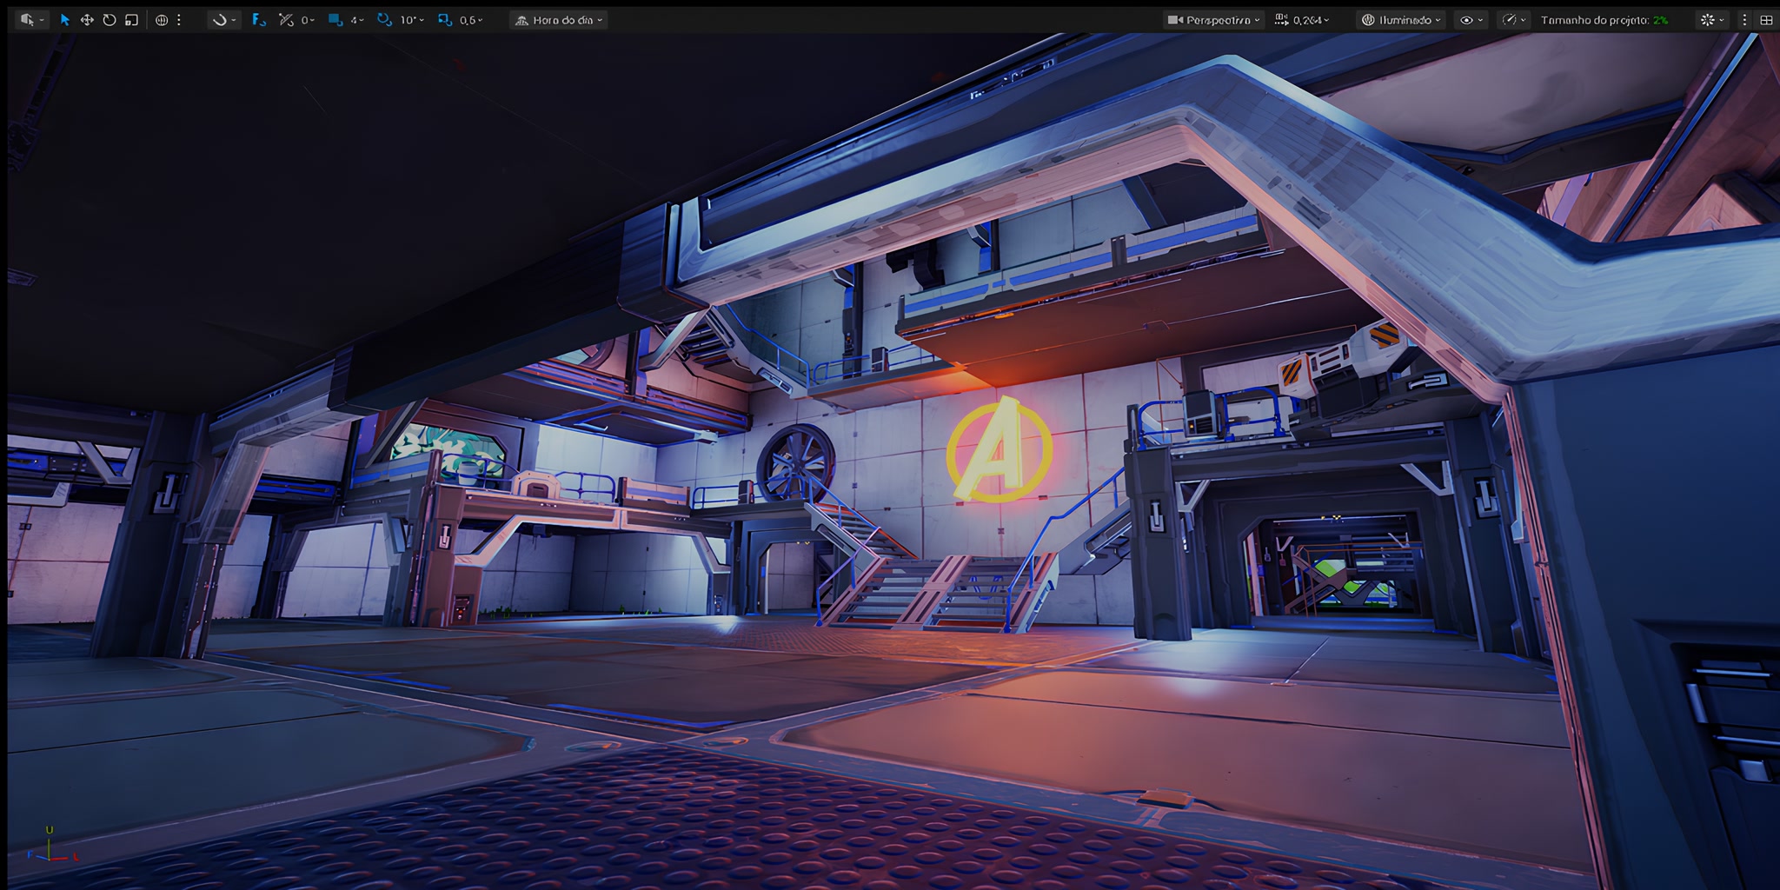Toggle rotation snapping

384,20
